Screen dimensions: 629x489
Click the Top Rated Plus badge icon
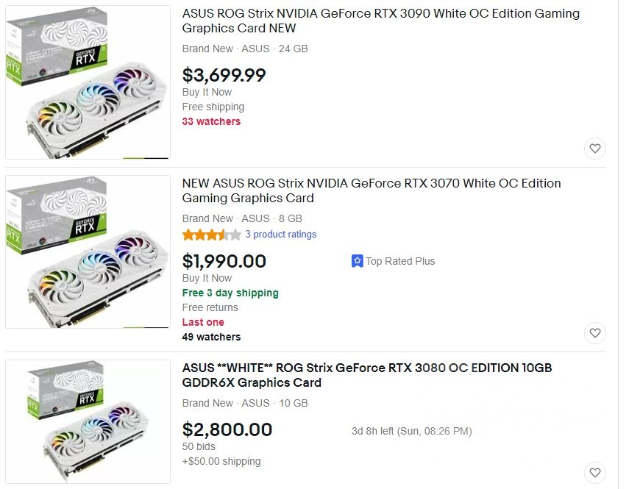[358, 261]
